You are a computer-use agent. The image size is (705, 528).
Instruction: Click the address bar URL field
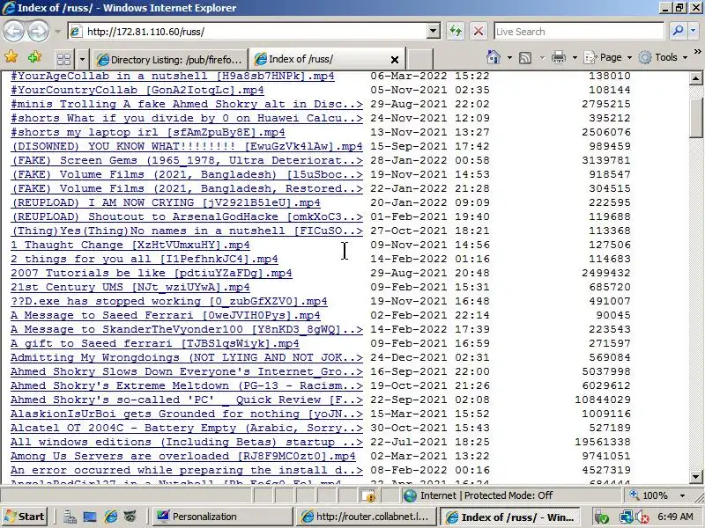tap(254, 32)
